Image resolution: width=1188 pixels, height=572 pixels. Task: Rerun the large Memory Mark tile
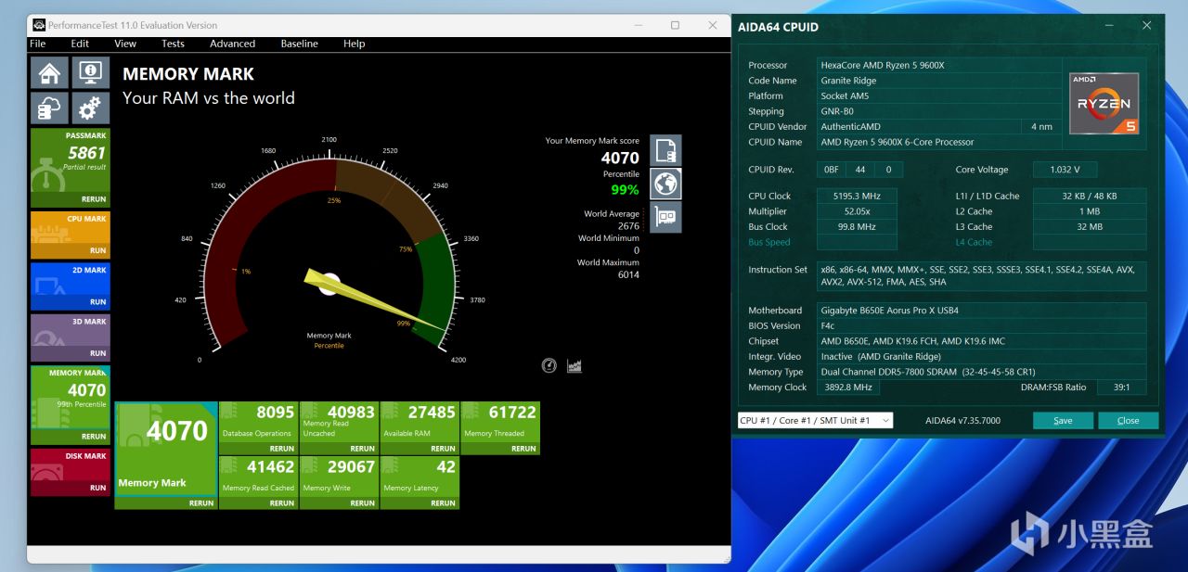tap(201, 503)
